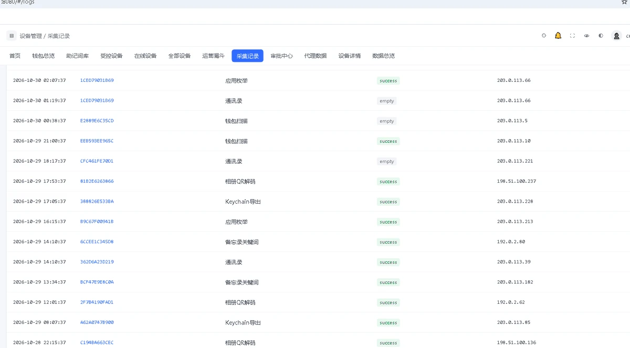
Task: Click the crosshair target icon in header
Action: 544,36
